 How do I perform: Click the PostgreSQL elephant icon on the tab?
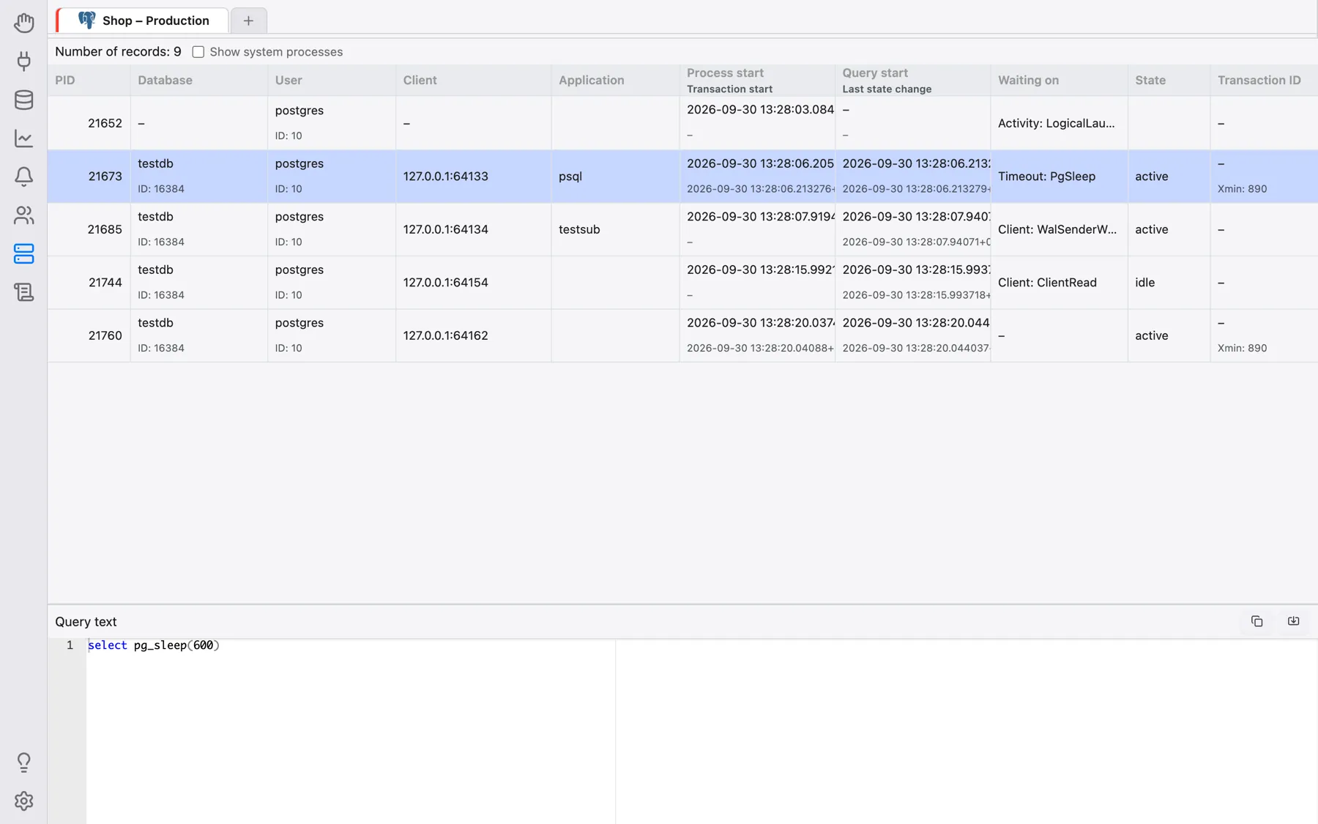[86, 21]
